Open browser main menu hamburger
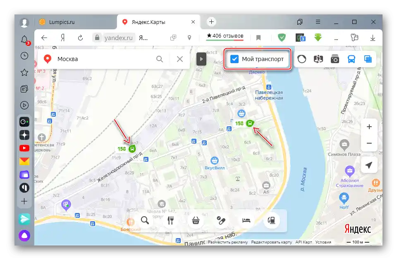Viewport: 397px width, 260px height. point(318,22)
